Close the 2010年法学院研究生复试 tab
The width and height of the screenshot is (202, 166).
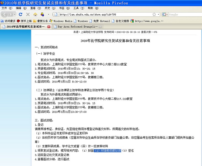coord(49,27)
